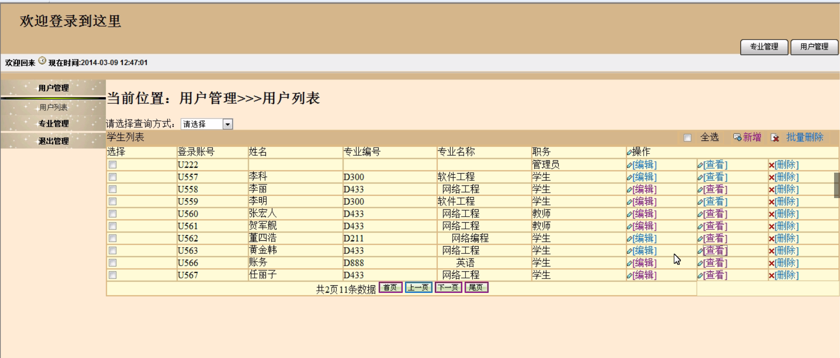This screenshot has height=358, width=840.
Task: Click edit pencil icon in U567 row
Action: tap(629, 275)
